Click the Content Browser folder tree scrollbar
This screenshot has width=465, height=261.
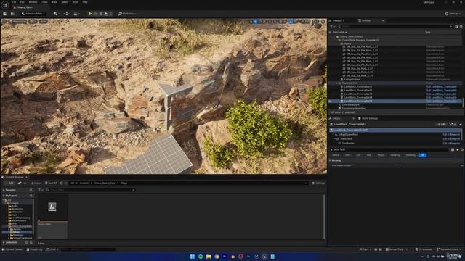(33, 216)
